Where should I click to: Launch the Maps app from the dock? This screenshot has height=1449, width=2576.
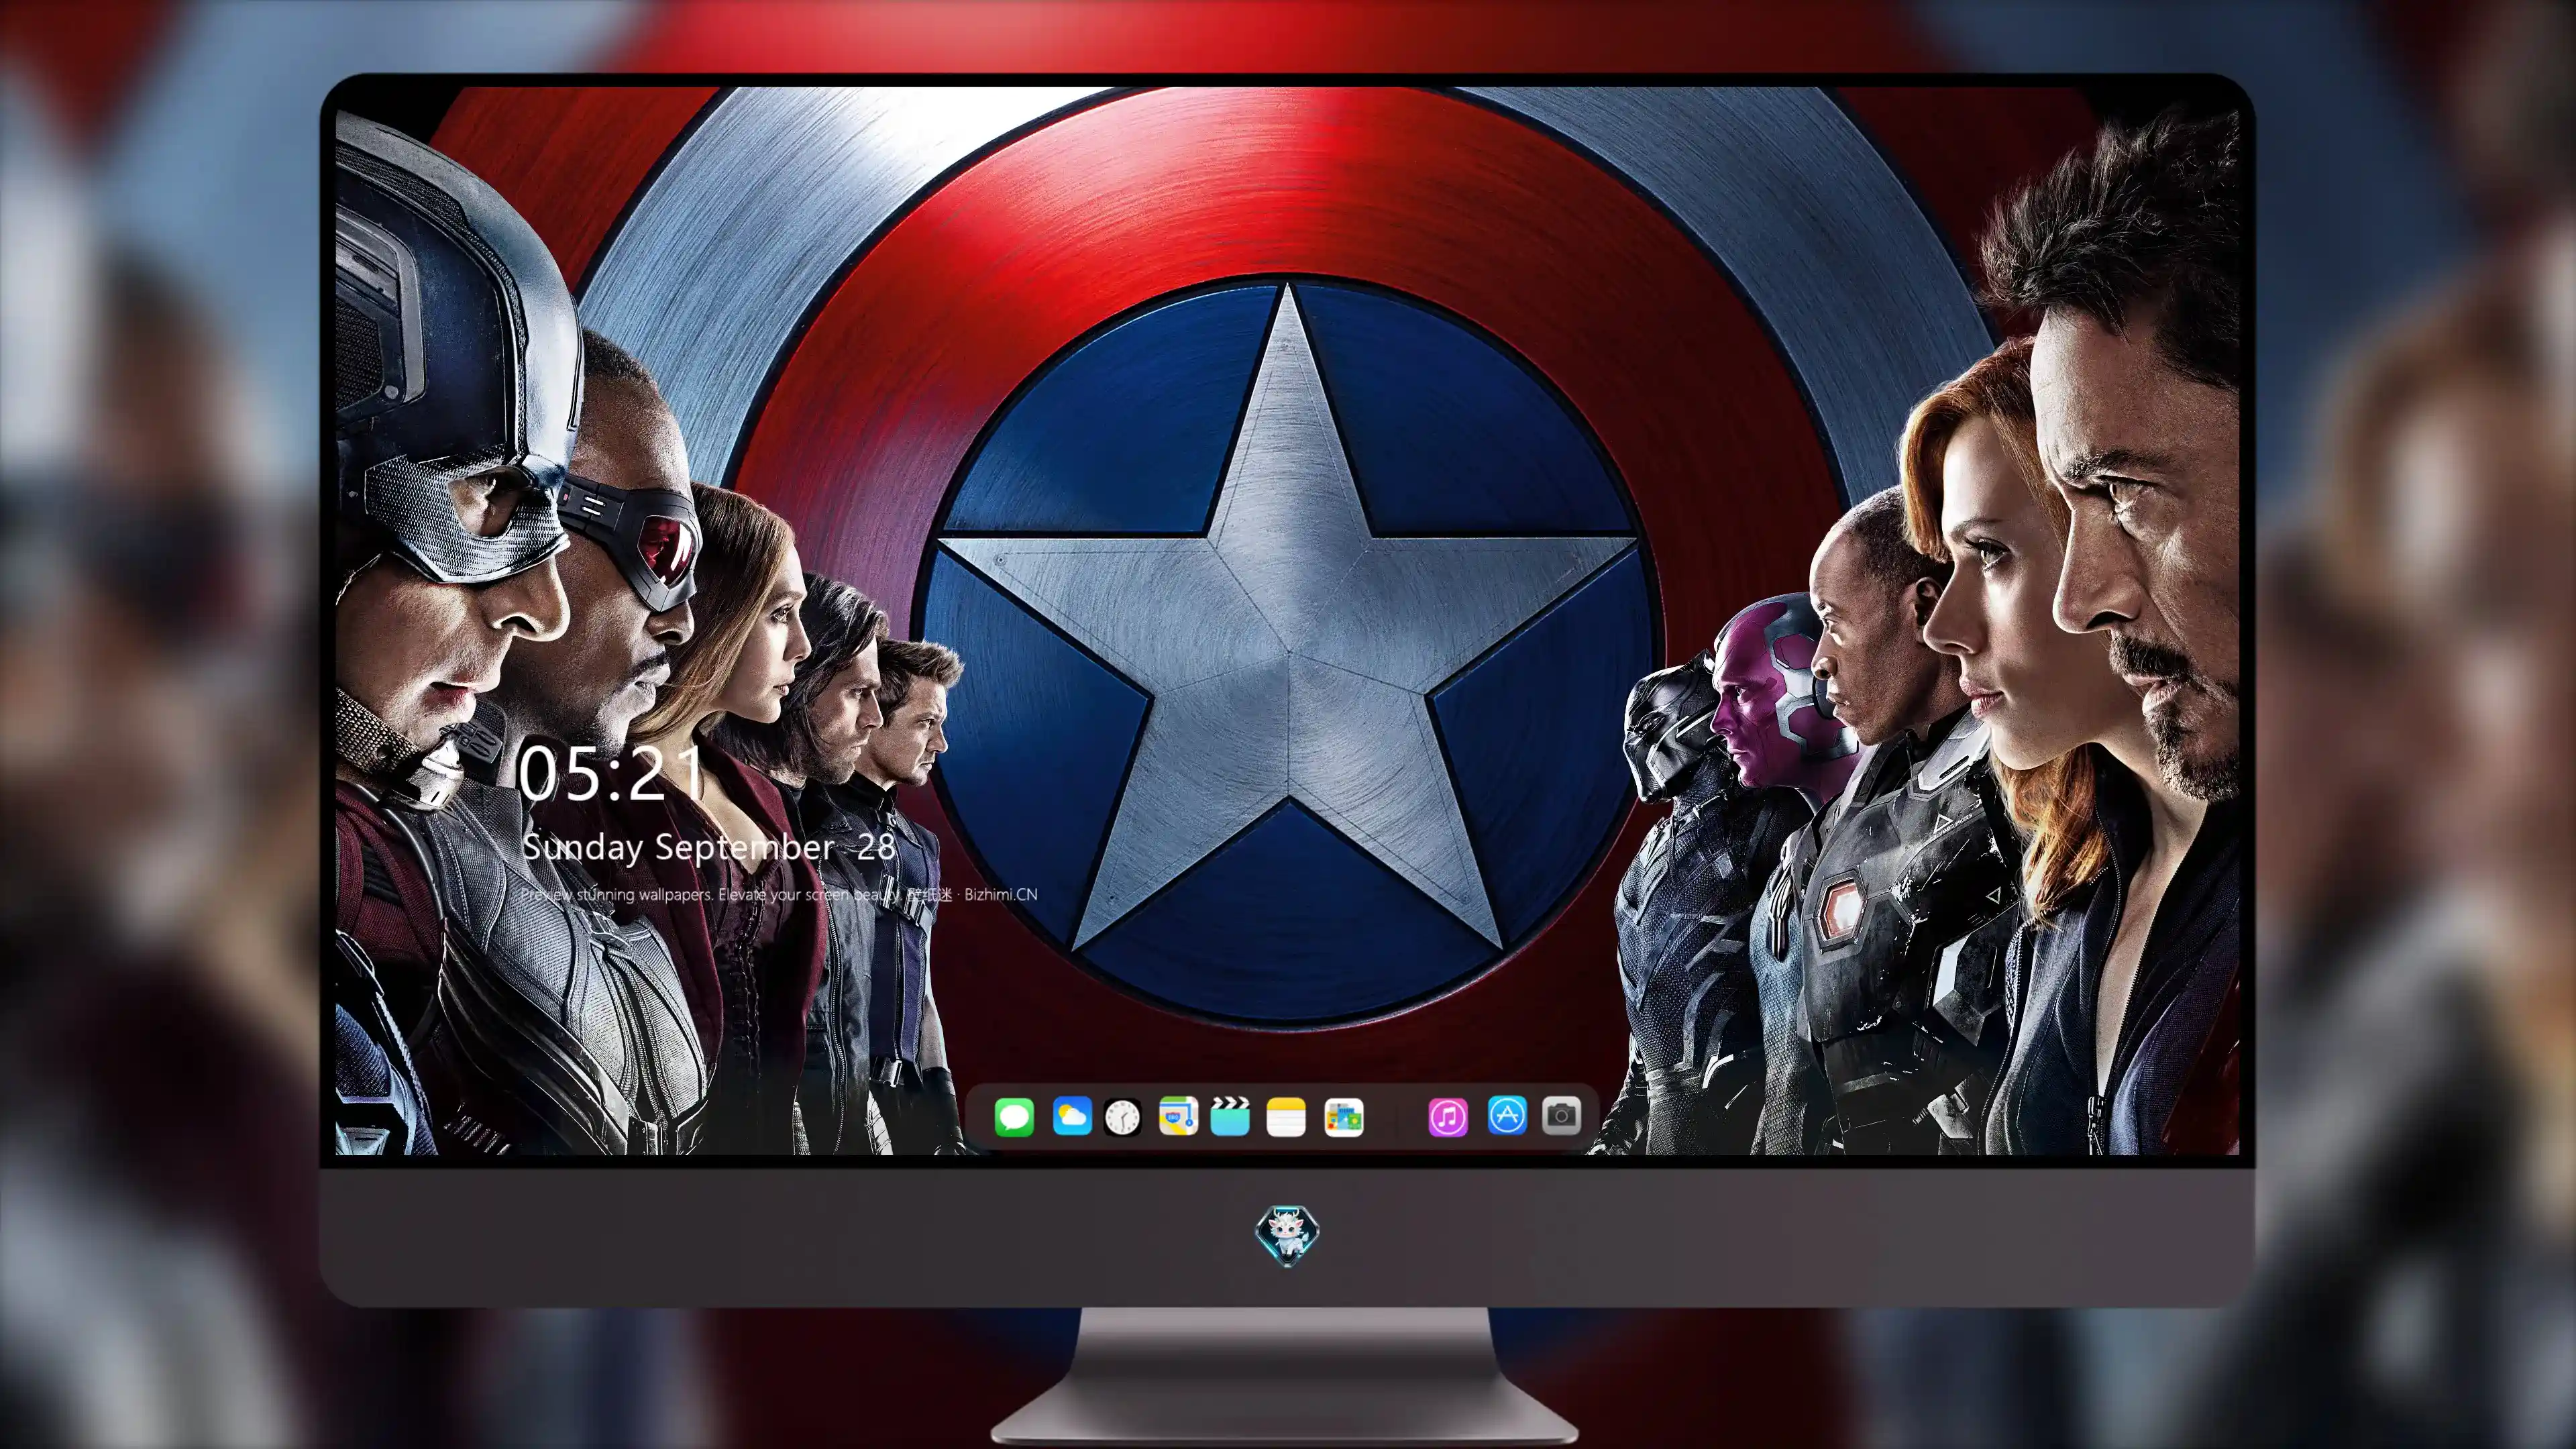[1178, 1117]
